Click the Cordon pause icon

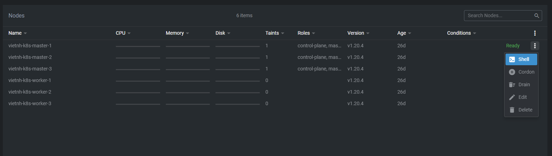click(x=512, y=72)
